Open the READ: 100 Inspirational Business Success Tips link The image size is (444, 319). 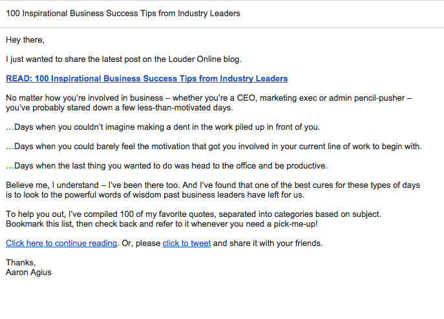(x=147, y=78)
